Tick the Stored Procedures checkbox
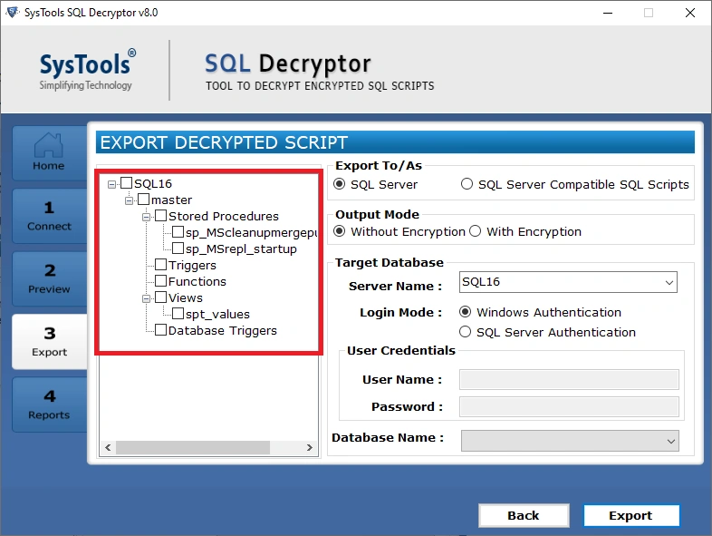The width and height of the screenshot is (712, 536). pyautogui.click(x=160, y=216)
